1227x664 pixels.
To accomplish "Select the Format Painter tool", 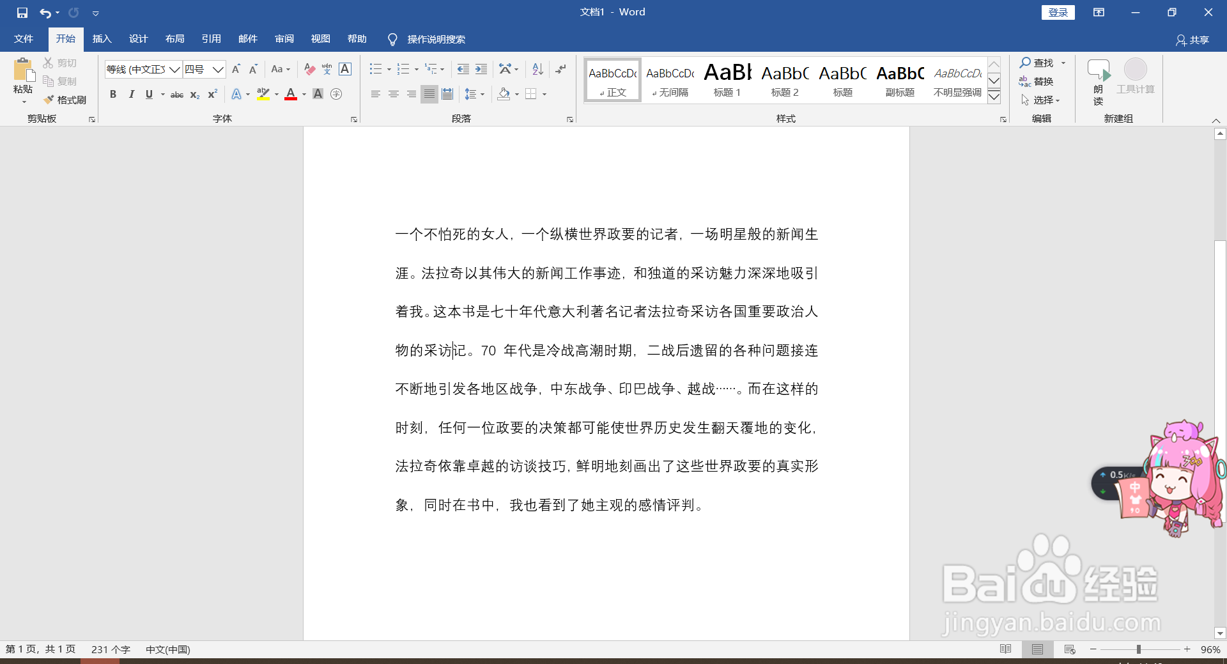I will click(65, 99).
